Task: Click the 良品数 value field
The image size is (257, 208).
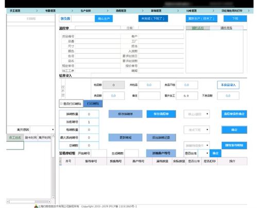Action: coord(113,96)
